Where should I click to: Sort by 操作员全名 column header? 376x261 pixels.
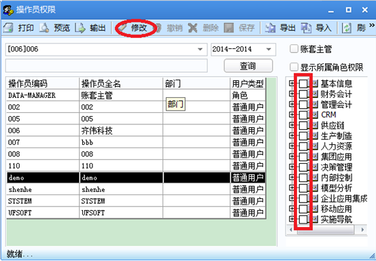pyautogui.click(x=121, y=84)
